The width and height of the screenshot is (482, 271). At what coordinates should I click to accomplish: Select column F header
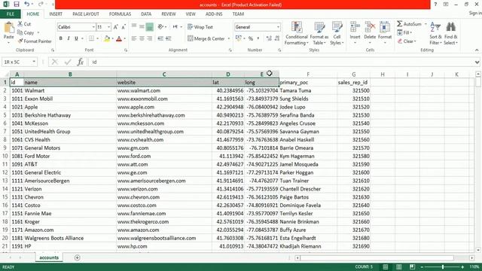click(x=308, y=75)
